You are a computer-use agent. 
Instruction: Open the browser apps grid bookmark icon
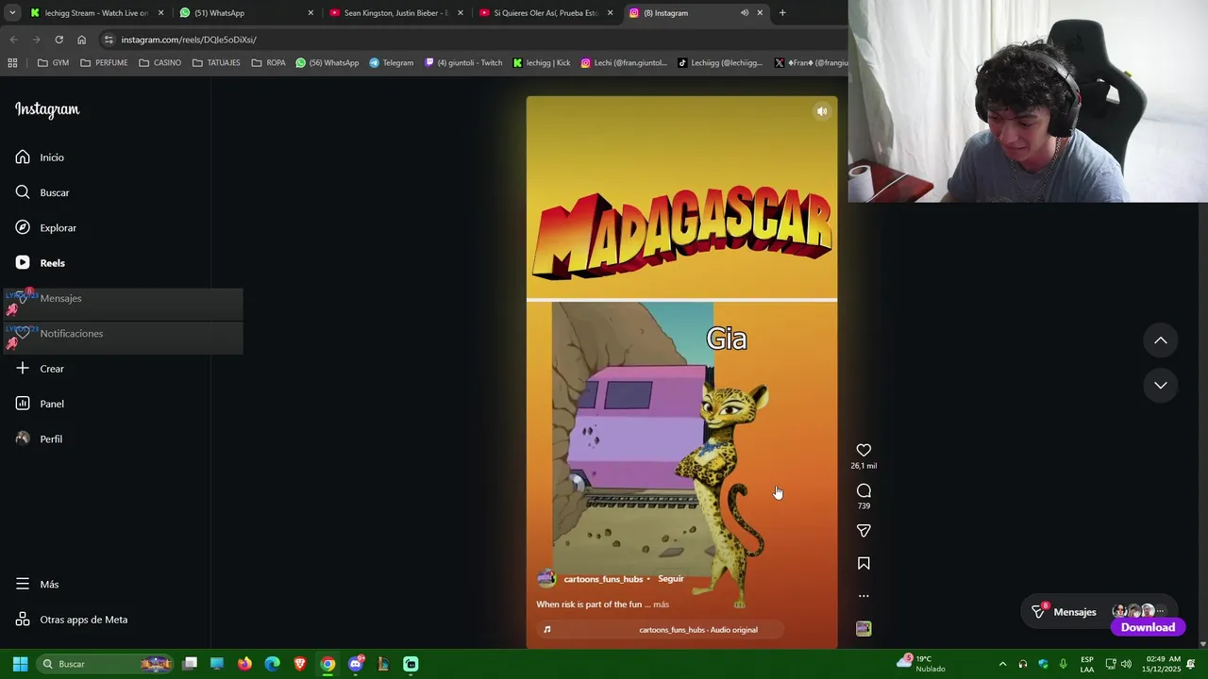coord(12,63)
